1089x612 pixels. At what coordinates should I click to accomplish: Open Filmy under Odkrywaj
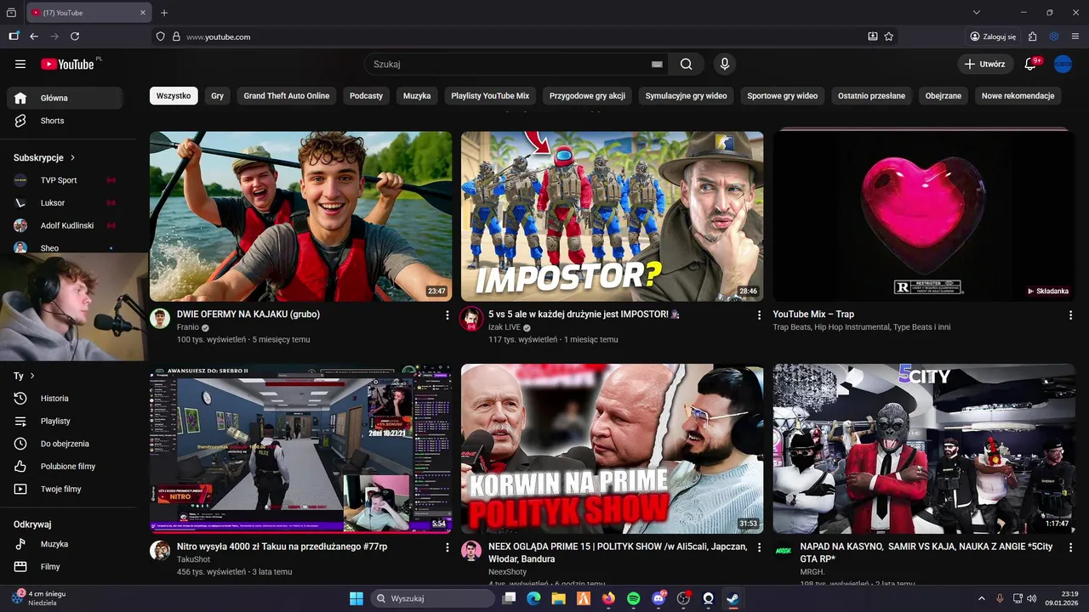(x=65, y=566)
